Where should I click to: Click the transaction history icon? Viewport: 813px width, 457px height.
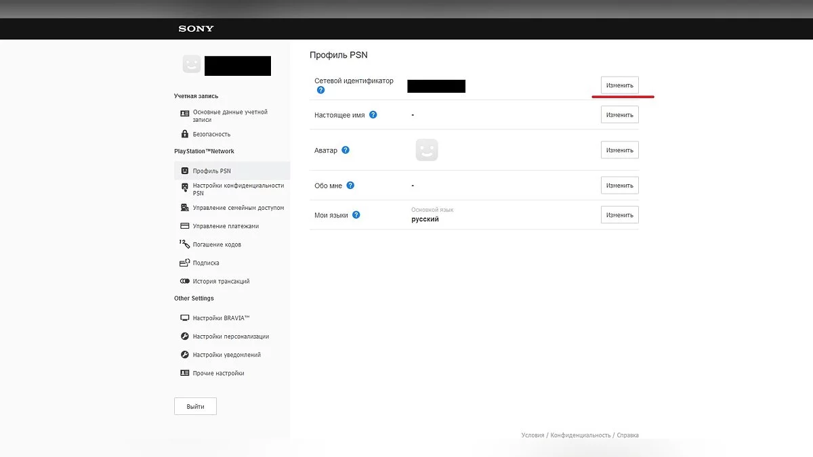click(x=184, y=281)
